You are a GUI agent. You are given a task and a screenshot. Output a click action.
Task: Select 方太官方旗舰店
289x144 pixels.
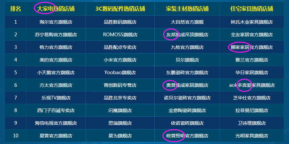(56, 85)
